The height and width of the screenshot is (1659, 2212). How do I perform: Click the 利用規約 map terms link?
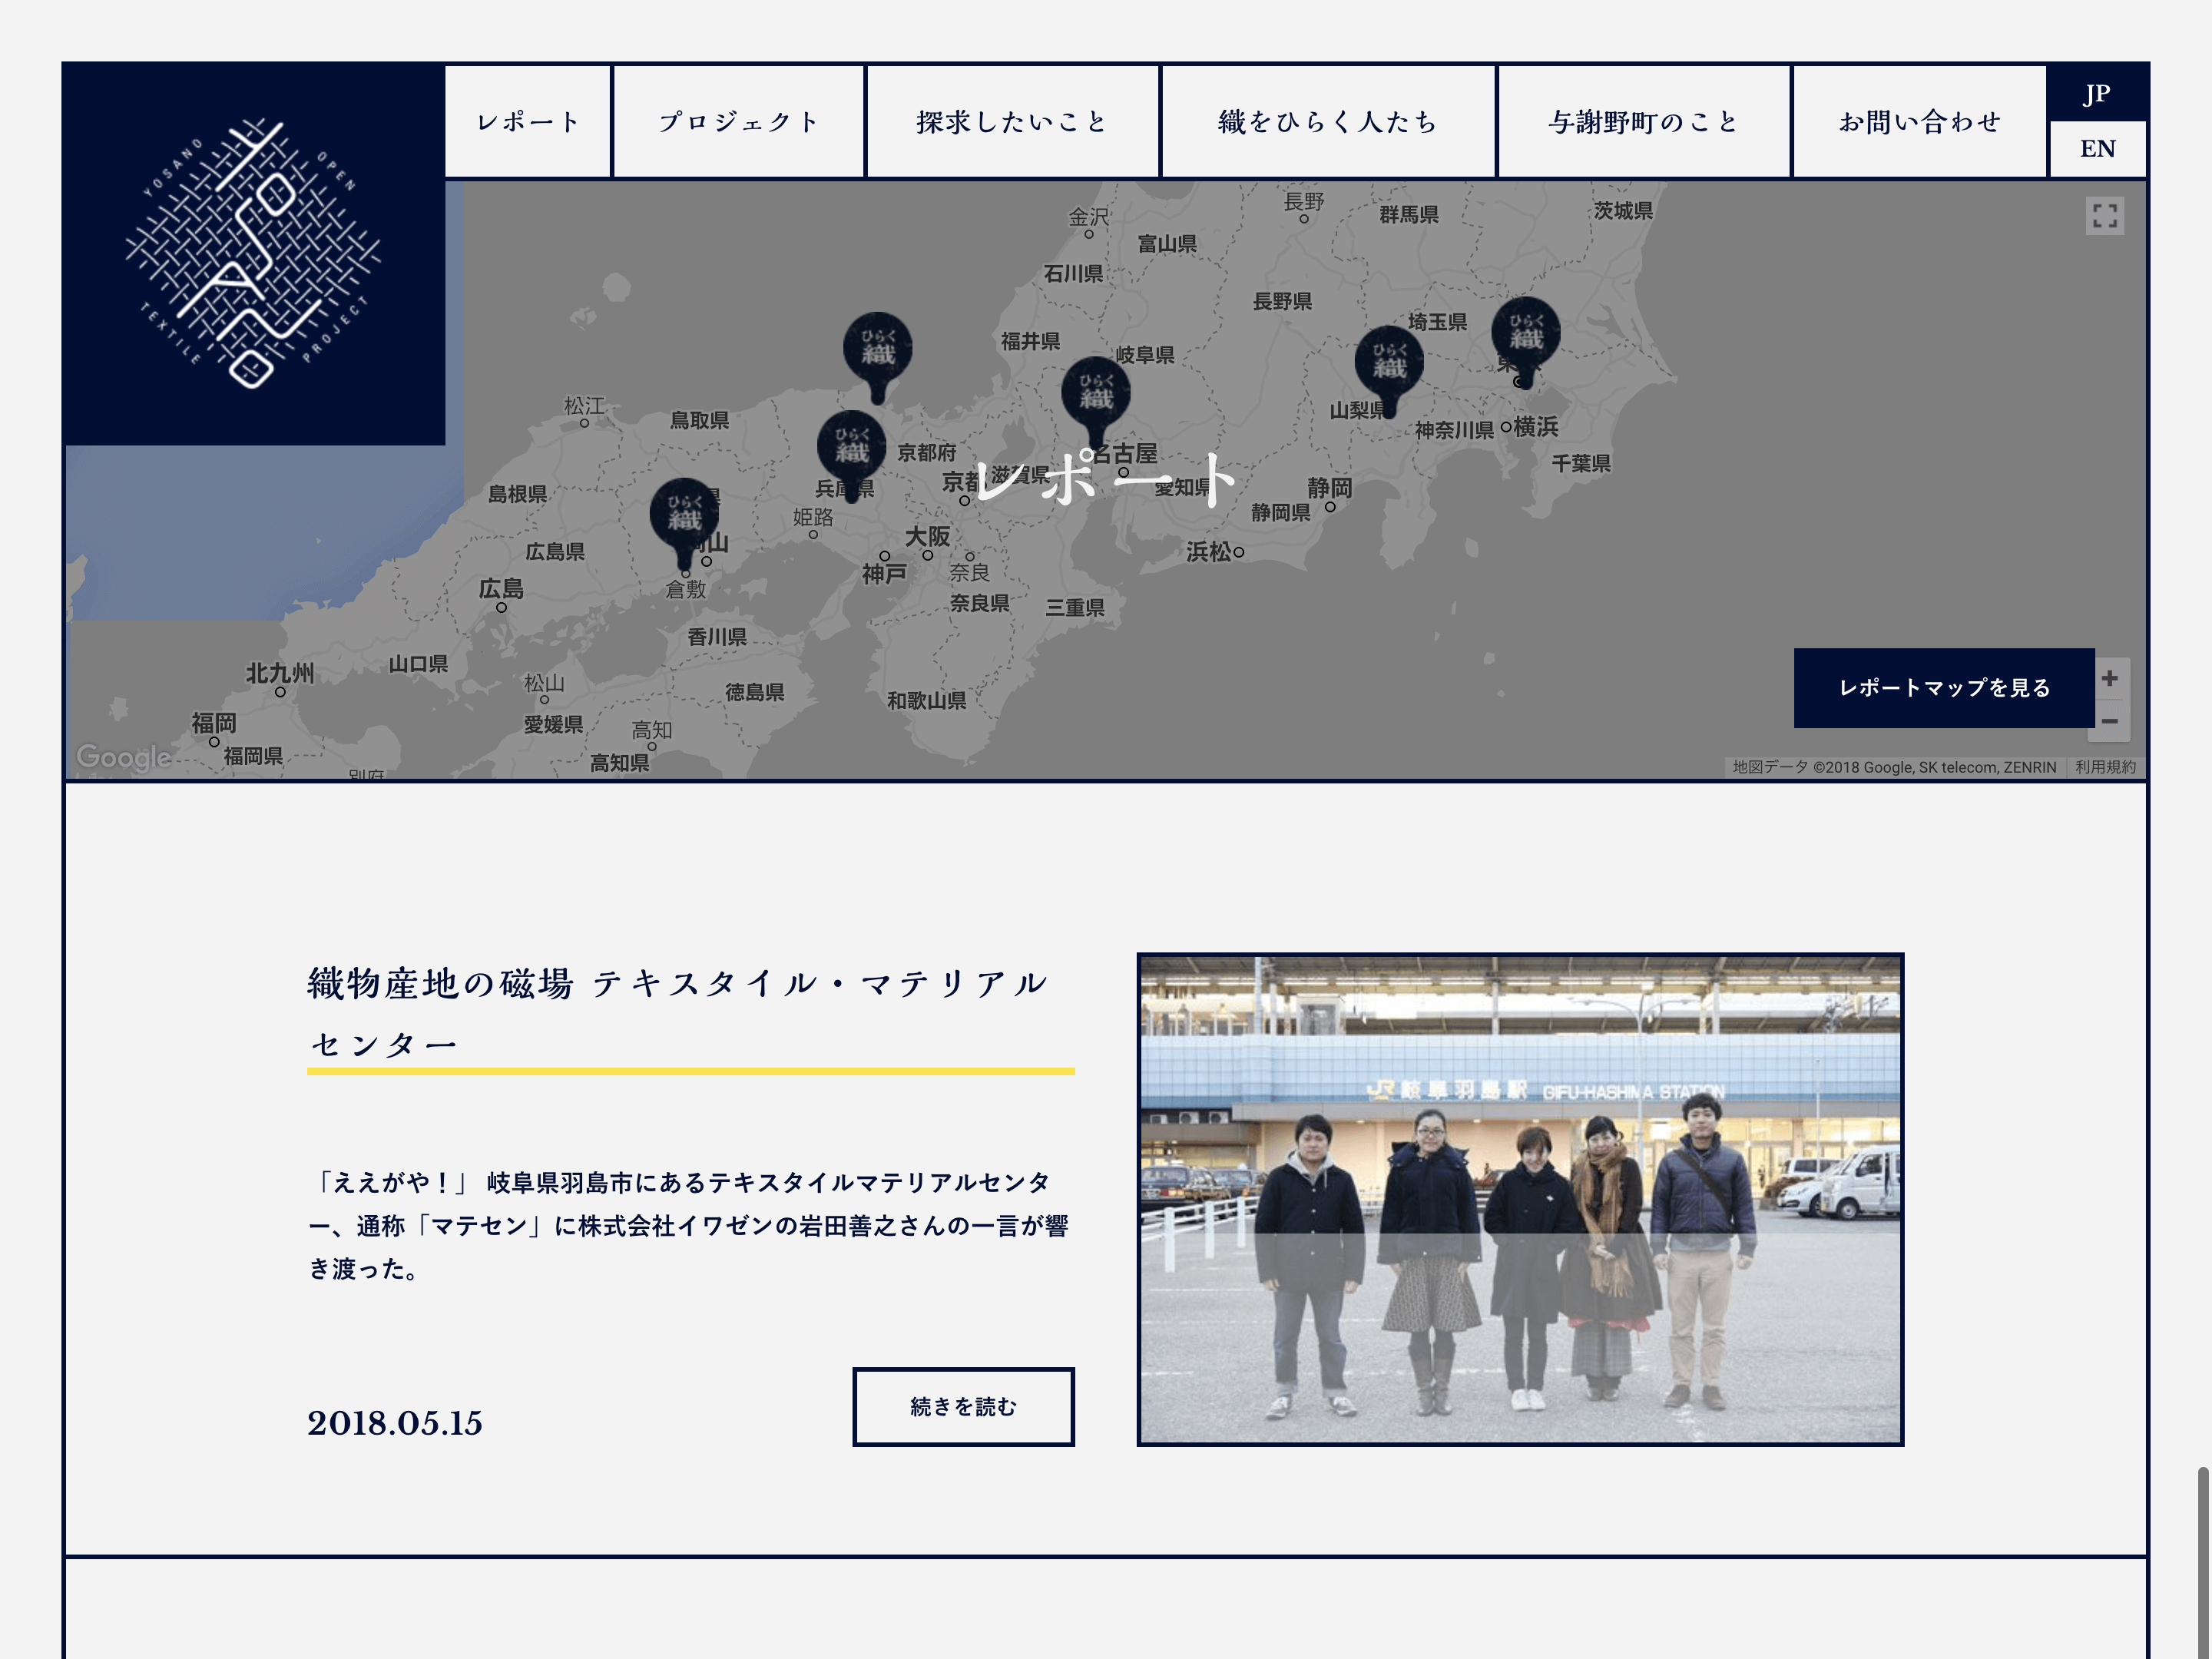pyautogui.click(x=2105, y=767)
